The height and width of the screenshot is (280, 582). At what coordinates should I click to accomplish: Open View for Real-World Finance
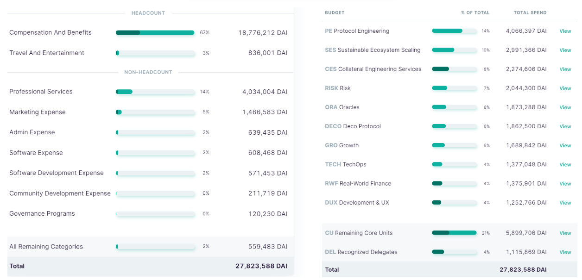click(565, 184)
